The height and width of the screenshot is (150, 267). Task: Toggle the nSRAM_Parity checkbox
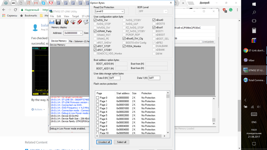click(95, 31)
